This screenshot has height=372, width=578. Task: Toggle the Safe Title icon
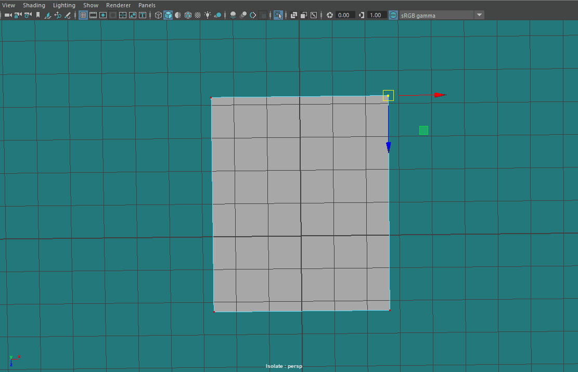point(142,15)
